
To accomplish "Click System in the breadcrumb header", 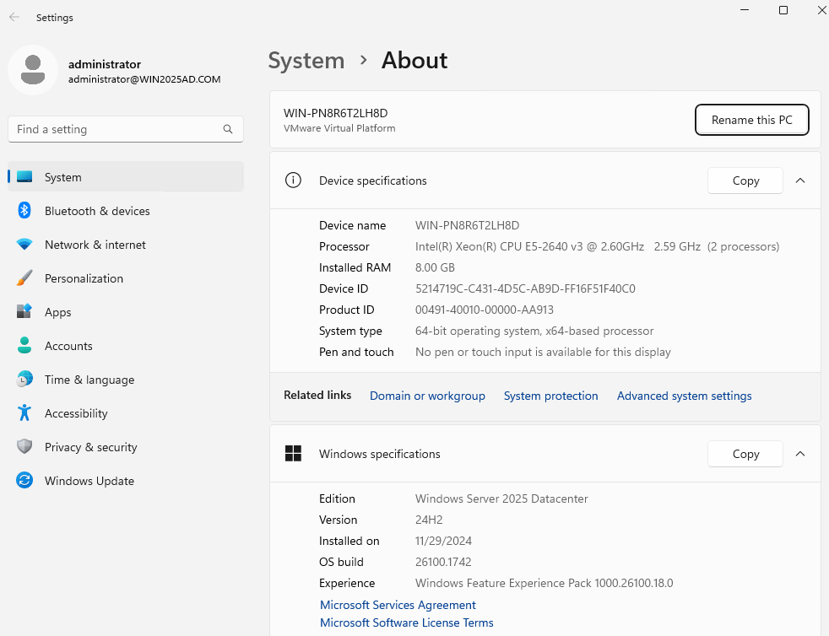I will point(306,61).
